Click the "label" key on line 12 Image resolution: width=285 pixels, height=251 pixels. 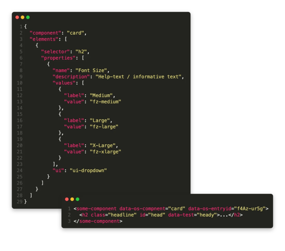click(x=74, y=95)
